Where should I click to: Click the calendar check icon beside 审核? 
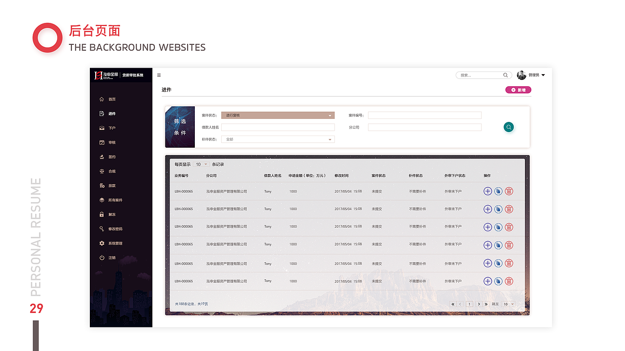point(102,142)
